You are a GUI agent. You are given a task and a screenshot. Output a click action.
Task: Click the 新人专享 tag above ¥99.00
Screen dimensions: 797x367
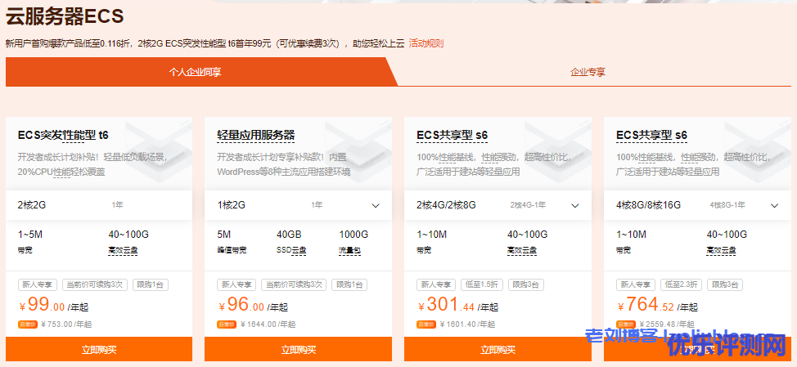38,284
